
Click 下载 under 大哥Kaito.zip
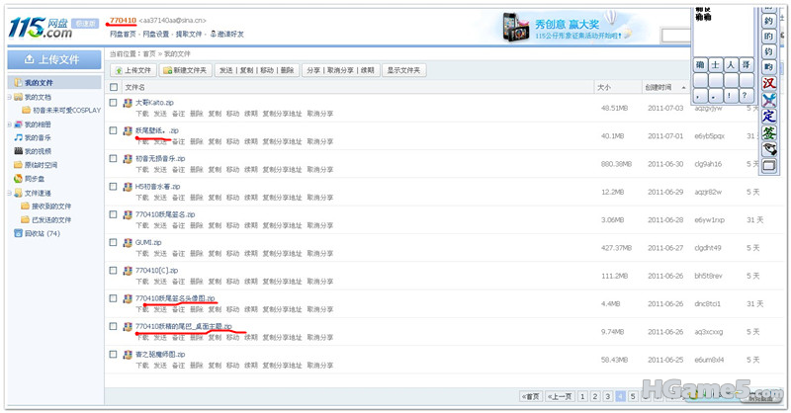(x=141, y=114)
